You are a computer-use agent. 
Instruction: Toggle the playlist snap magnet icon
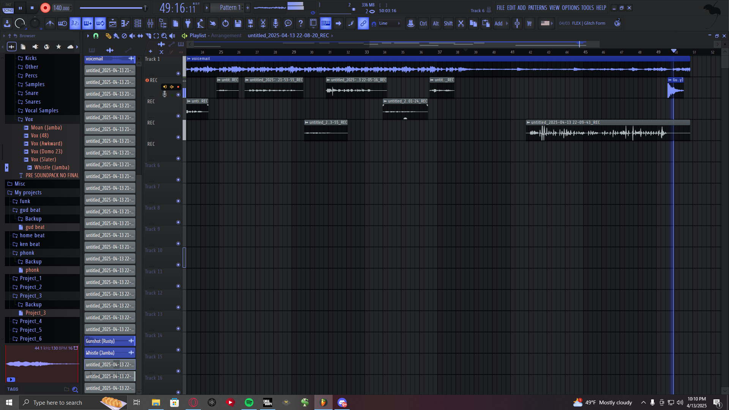click(96, 36)
